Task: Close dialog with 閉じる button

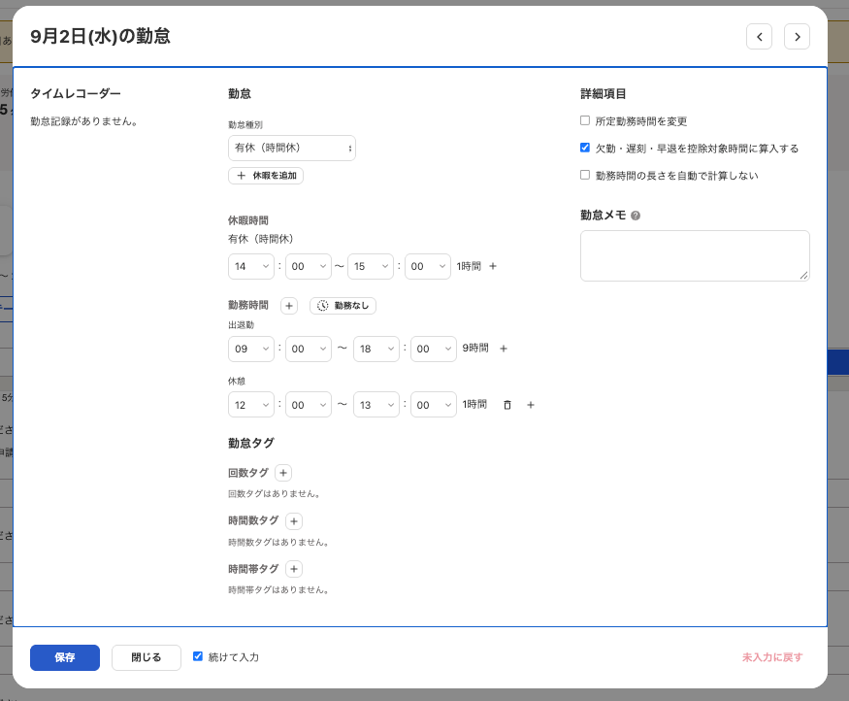Action: click(x=147, y=657)
